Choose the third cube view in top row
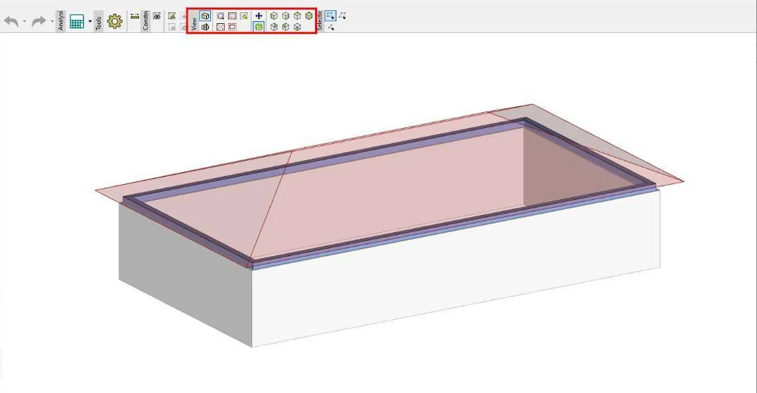This screenshot has width=757, height=393. coord(297,16)
